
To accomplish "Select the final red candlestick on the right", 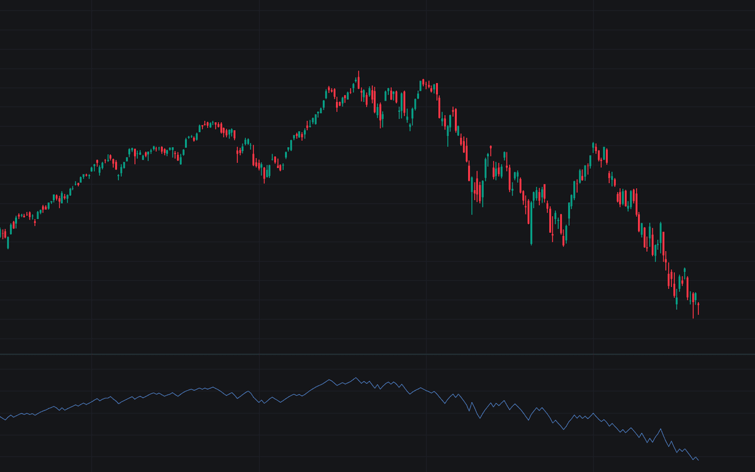I will click(698, 308).
